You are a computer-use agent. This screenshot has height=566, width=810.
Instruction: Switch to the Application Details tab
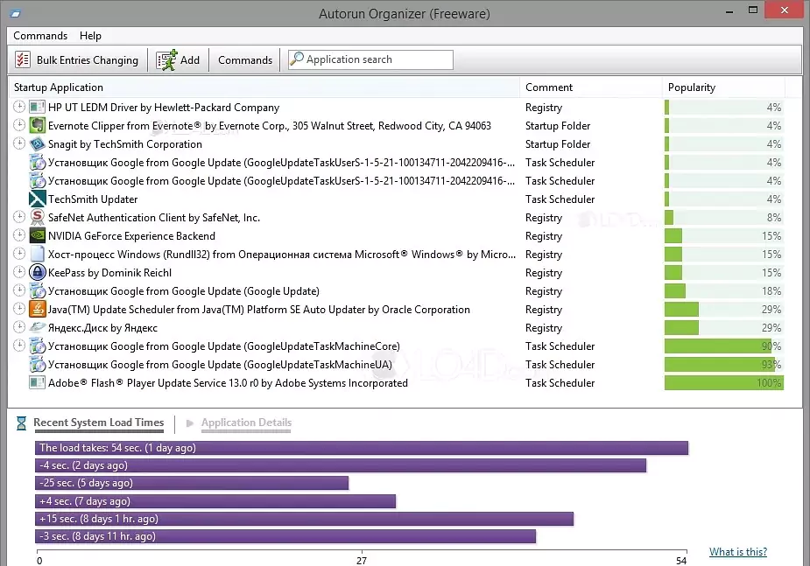pos(246,423)
